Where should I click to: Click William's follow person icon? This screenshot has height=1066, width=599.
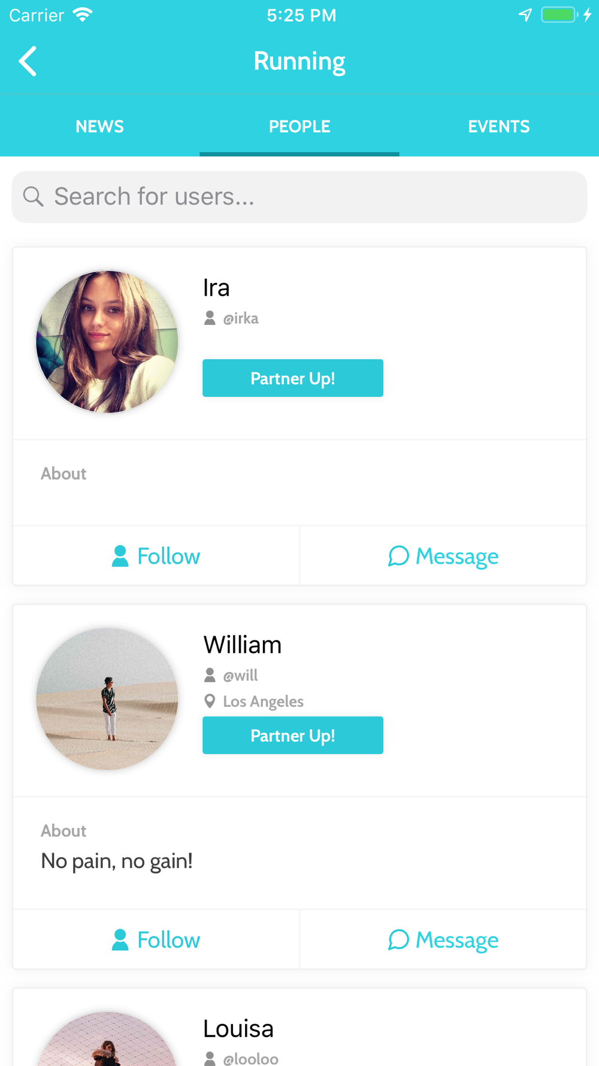120,939
